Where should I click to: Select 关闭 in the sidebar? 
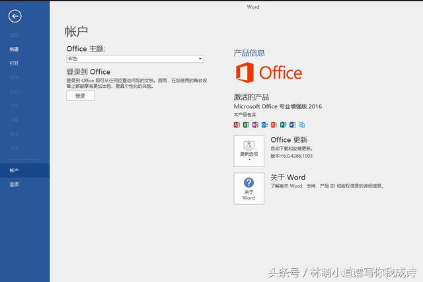click(14, 148)
